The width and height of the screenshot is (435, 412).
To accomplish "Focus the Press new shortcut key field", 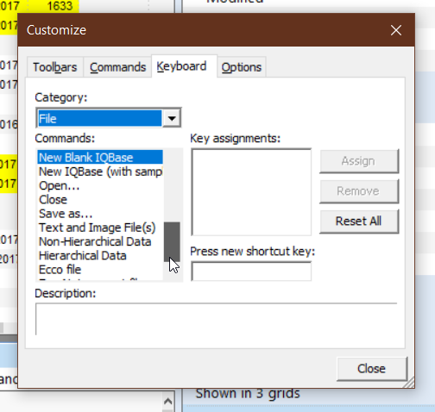I will (x=251, y=271).
